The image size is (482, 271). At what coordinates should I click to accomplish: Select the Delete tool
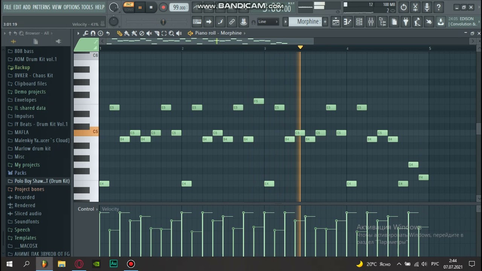(x=142, y=33)
